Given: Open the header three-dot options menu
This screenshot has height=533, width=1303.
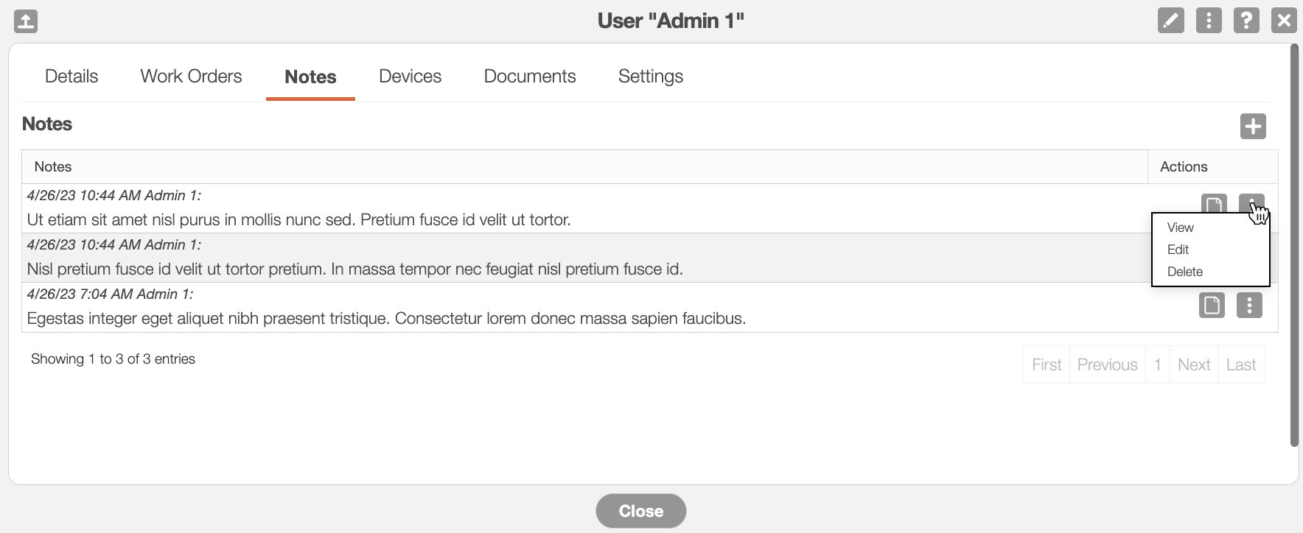Looking at the screenshot, I should point(1209,21).
